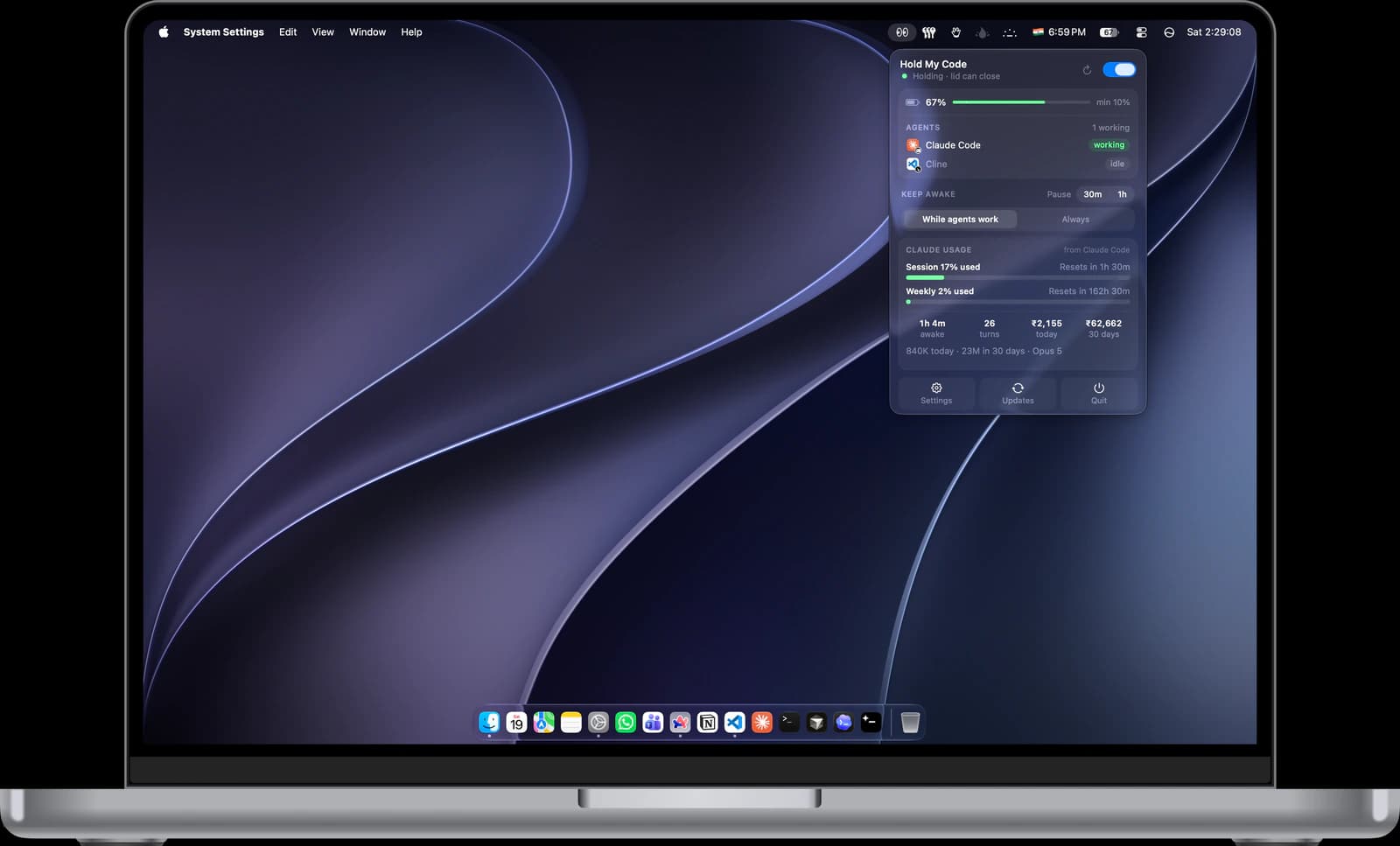
Task: Open the cube icon app in the Dock
Action: 816,722
